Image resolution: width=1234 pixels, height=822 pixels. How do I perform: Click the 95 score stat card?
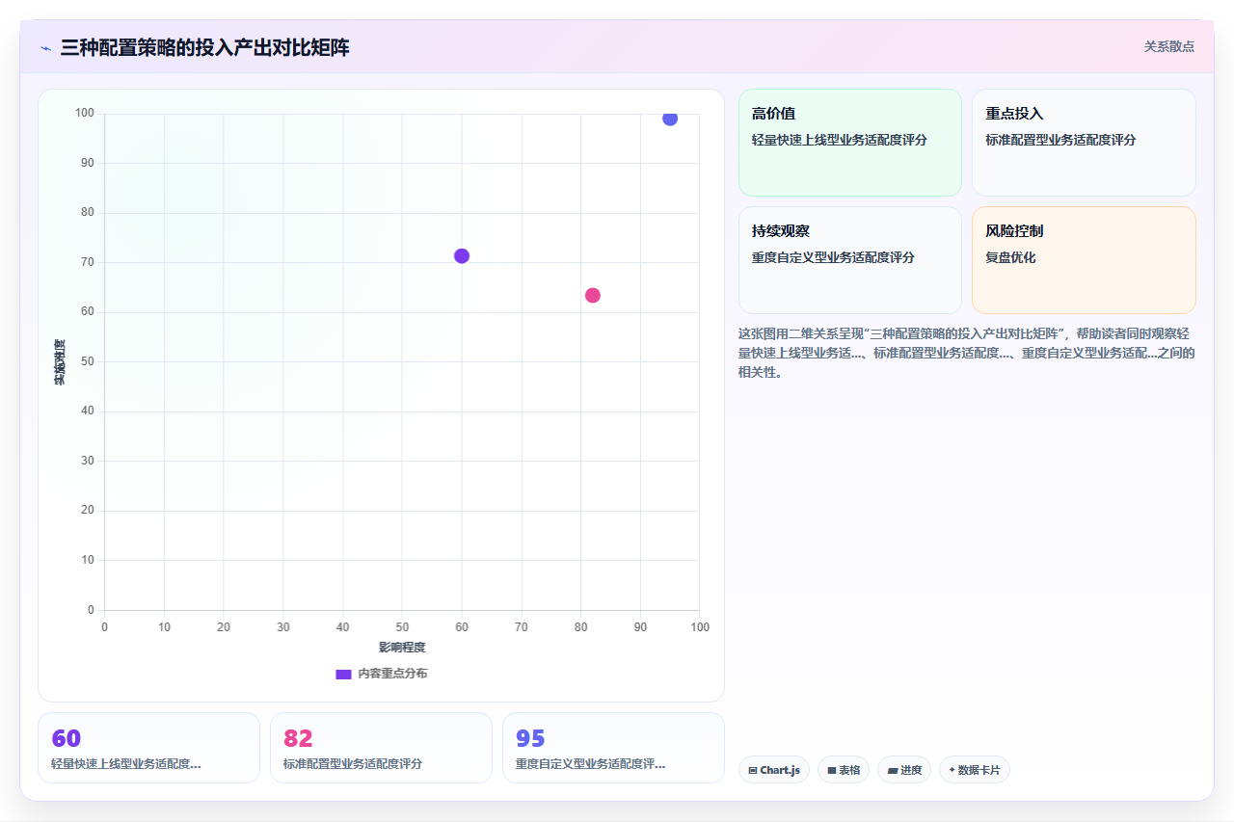point(613,748)
